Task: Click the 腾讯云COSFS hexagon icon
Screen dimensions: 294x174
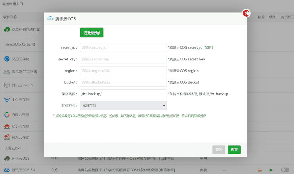Action: (7, 85)
